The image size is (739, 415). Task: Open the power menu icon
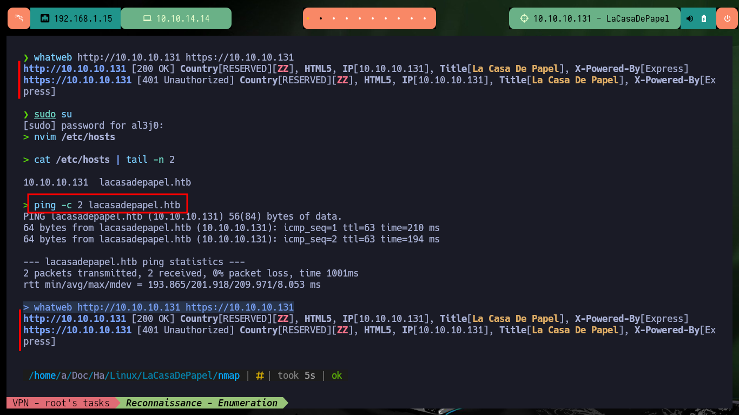click(x=727, y=18)
